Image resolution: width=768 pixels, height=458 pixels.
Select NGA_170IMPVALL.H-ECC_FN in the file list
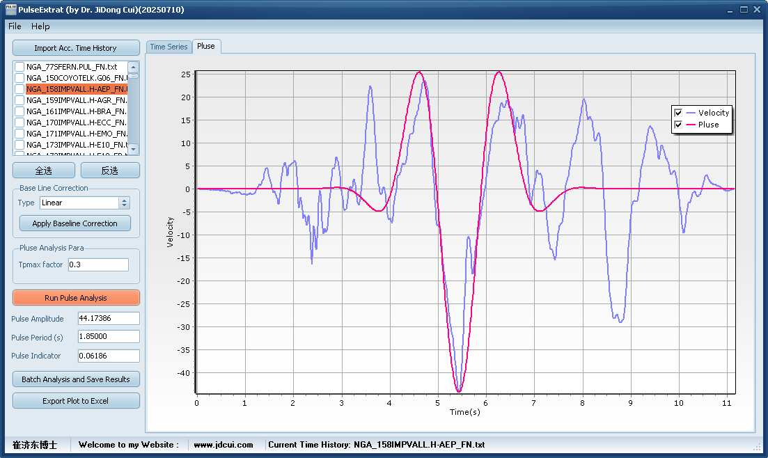pos(77,123)
